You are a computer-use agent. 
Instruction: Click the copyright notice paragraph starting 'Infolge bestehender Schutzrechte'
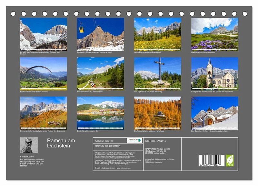pos(115,155)
